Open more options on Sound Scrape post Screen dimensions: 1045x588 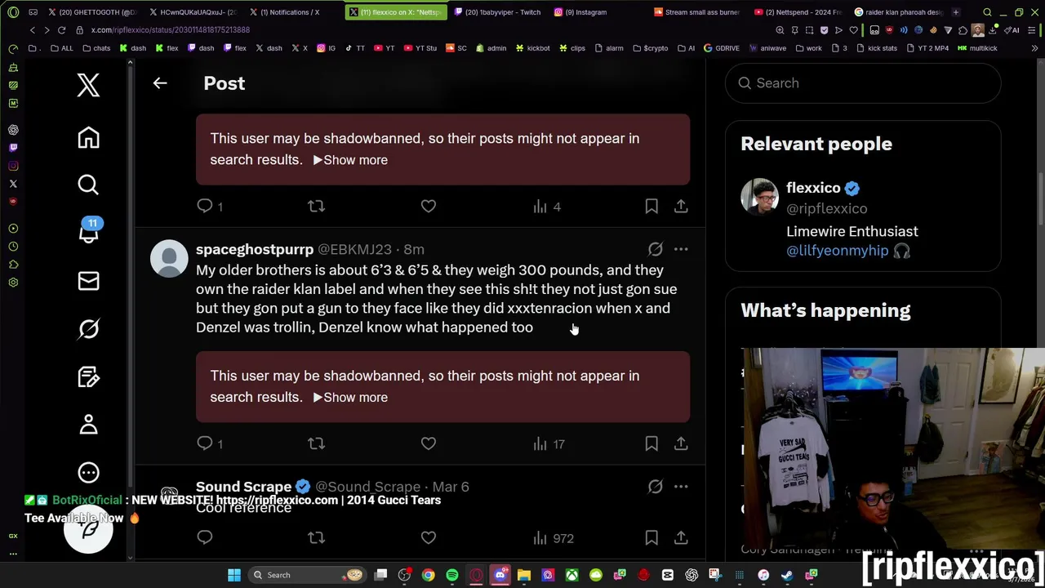click(x=681, y=487)
